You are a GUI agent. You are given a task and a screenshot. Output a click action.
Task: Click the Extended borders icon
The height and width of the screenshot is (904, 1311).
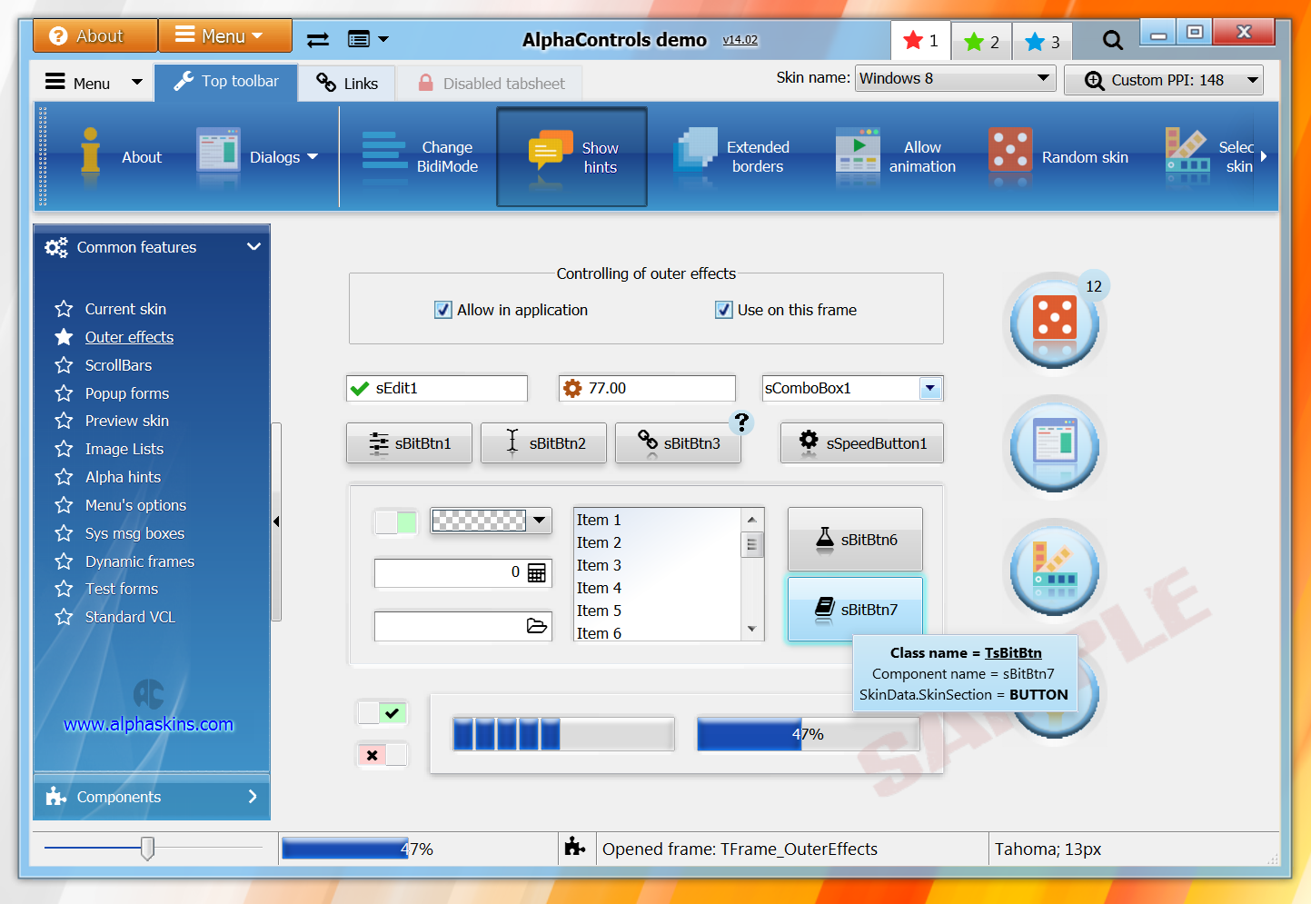tap(695, 151)
